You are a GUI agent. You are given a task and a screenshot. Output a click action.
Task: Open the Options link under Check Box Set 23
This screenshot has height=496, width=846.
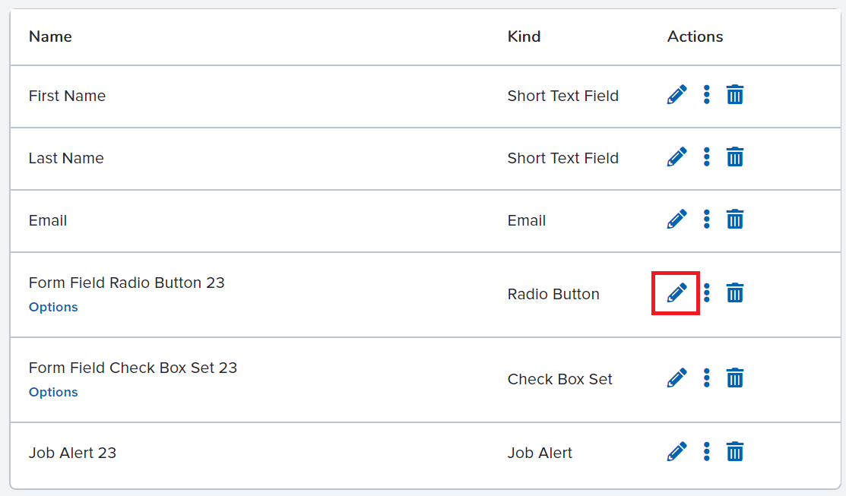53,392
